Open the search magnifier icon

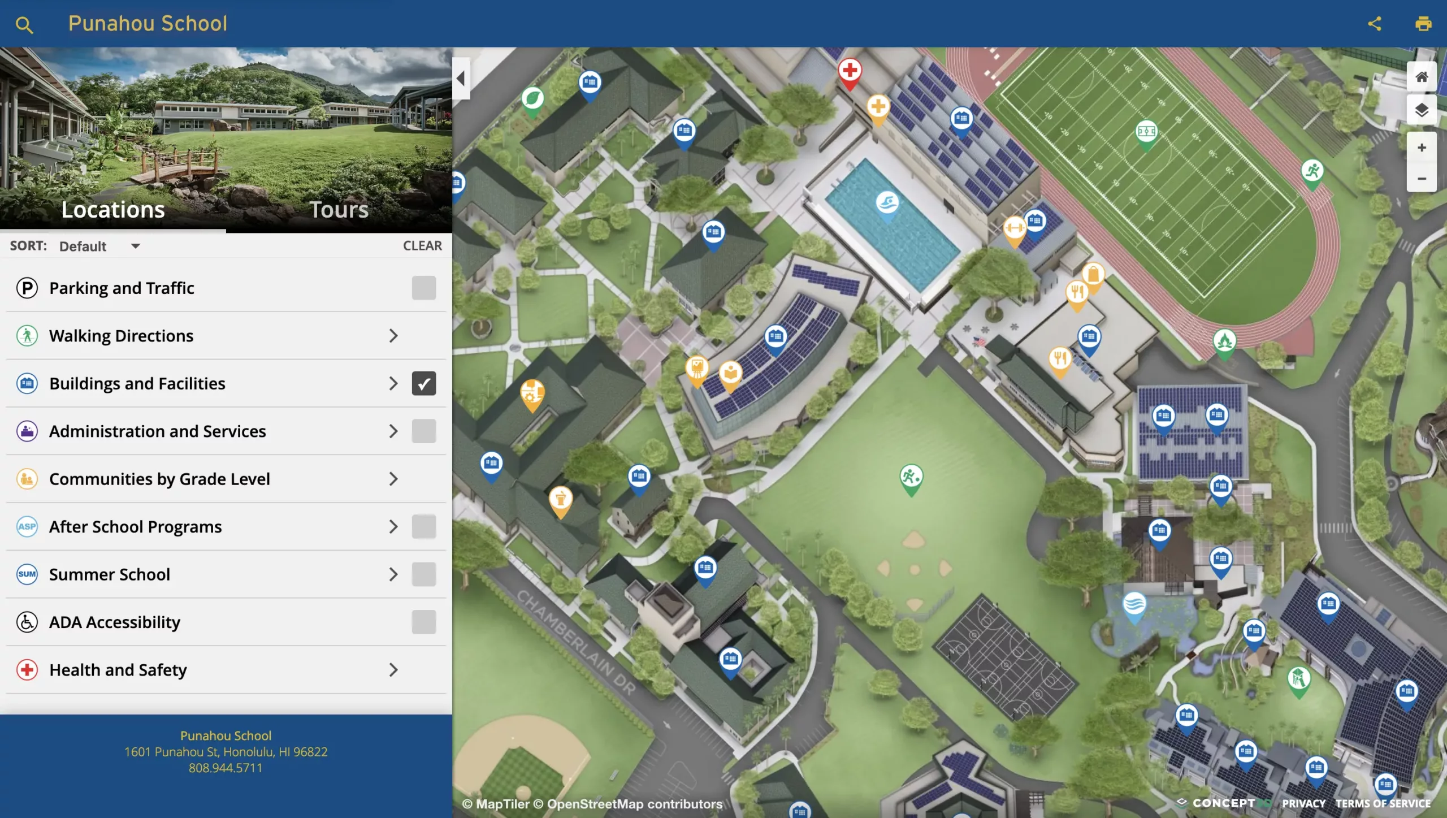[24, 24]
